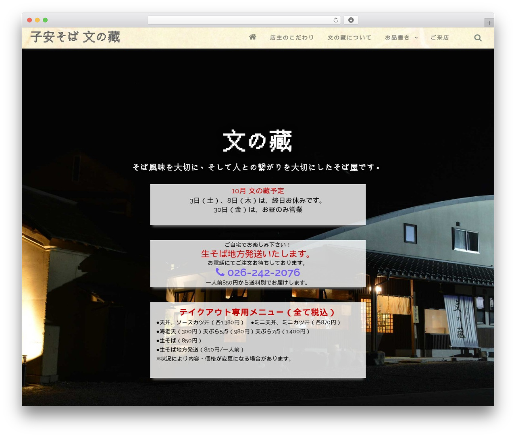Click the home icon in navigation
The height and width of the screenshot is (437, 516).
click(253, 37)
